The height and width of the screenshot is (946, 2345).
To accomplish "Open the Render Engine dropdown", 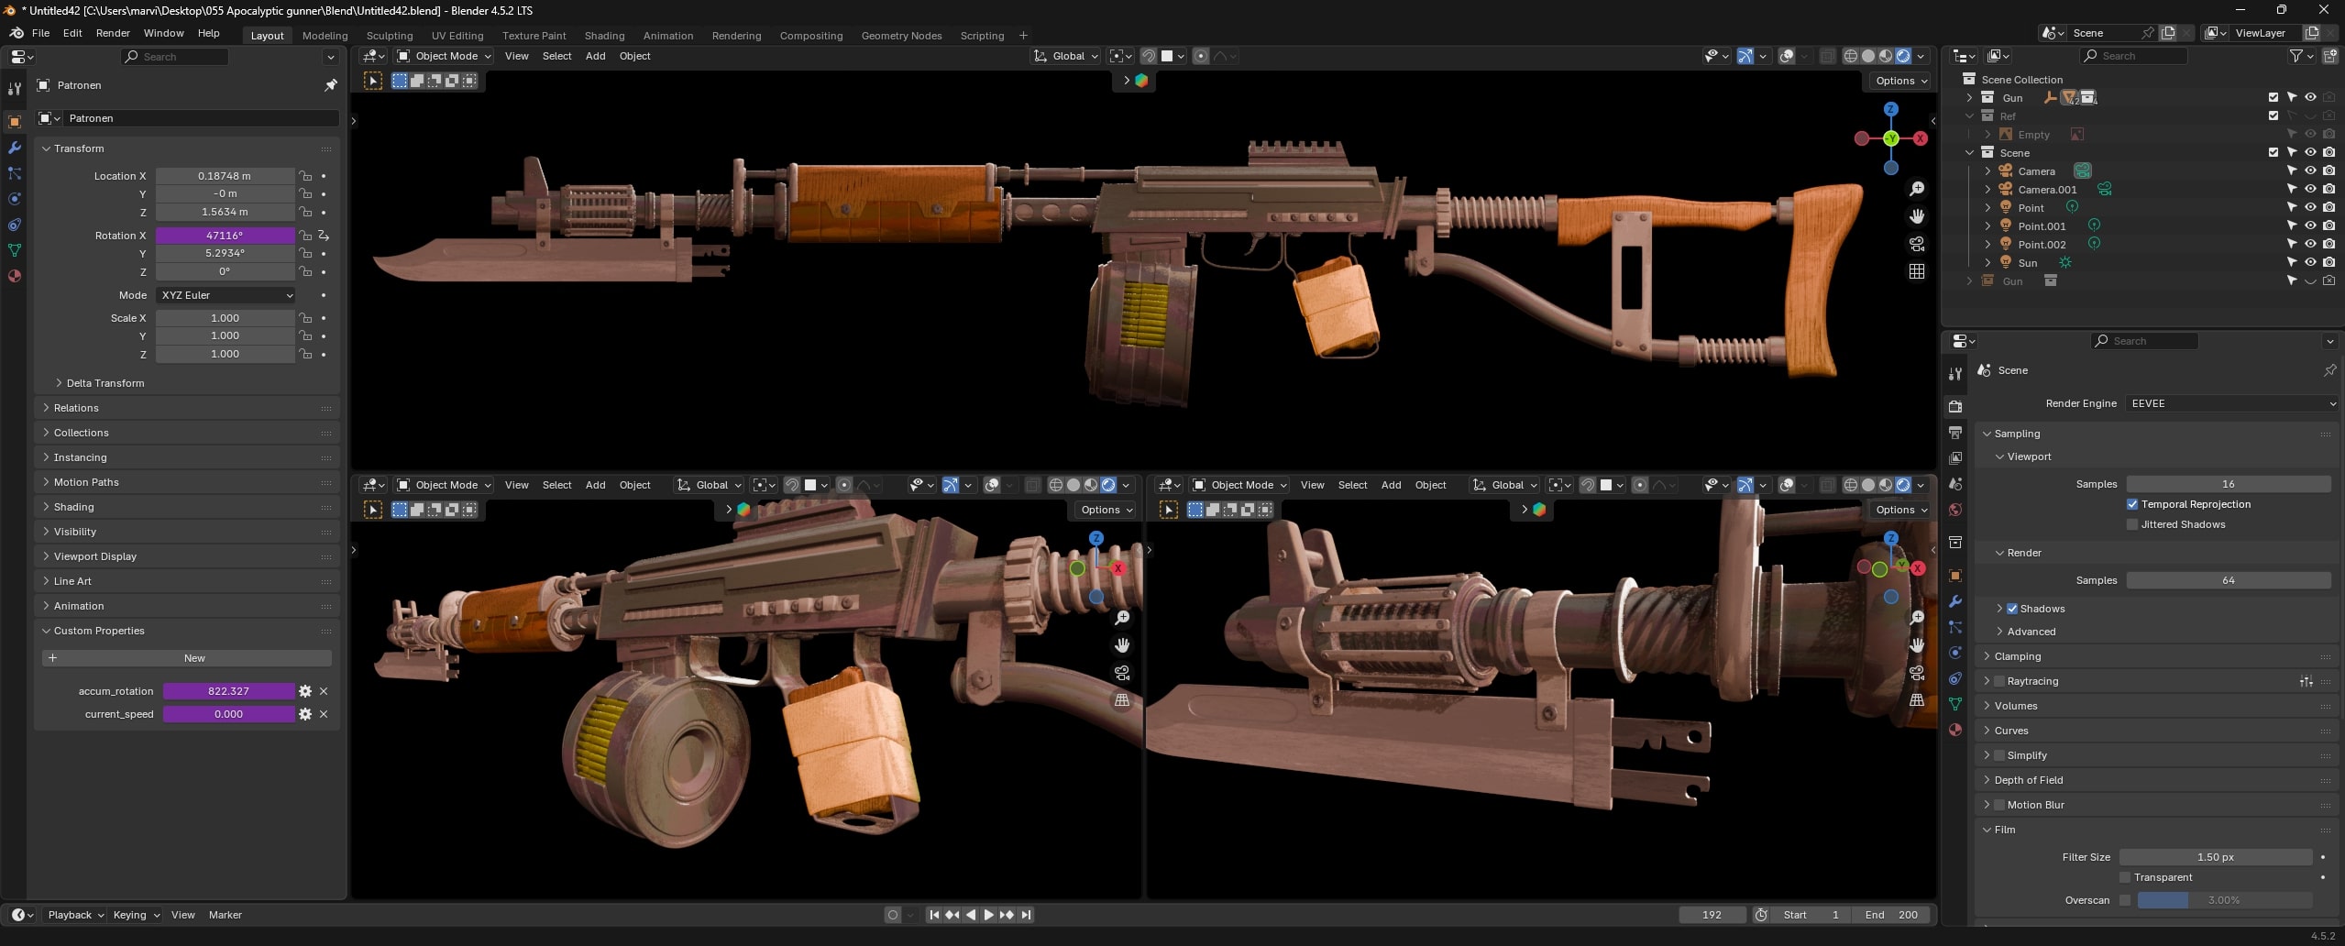I will pos(2229,403).
